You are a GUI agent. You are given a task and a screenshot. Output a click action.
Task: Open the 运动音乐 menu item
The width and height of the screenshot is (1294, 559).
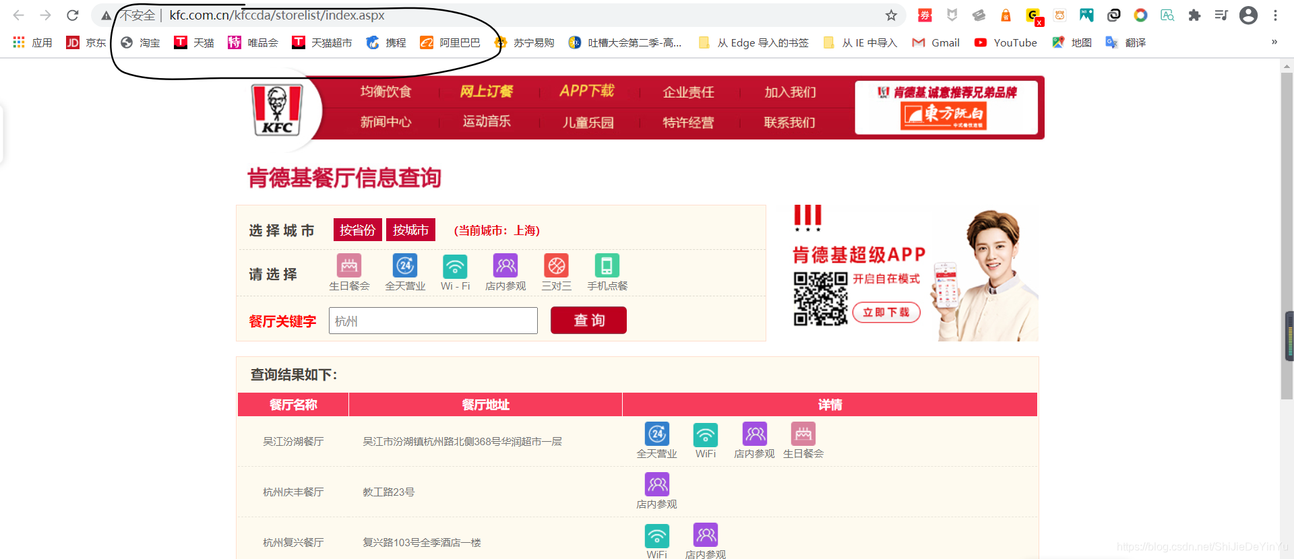(x=486, y=121)
